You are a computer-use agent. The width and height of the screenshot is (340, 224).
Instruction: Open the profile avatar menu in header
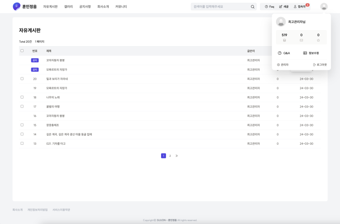[324, 6]
